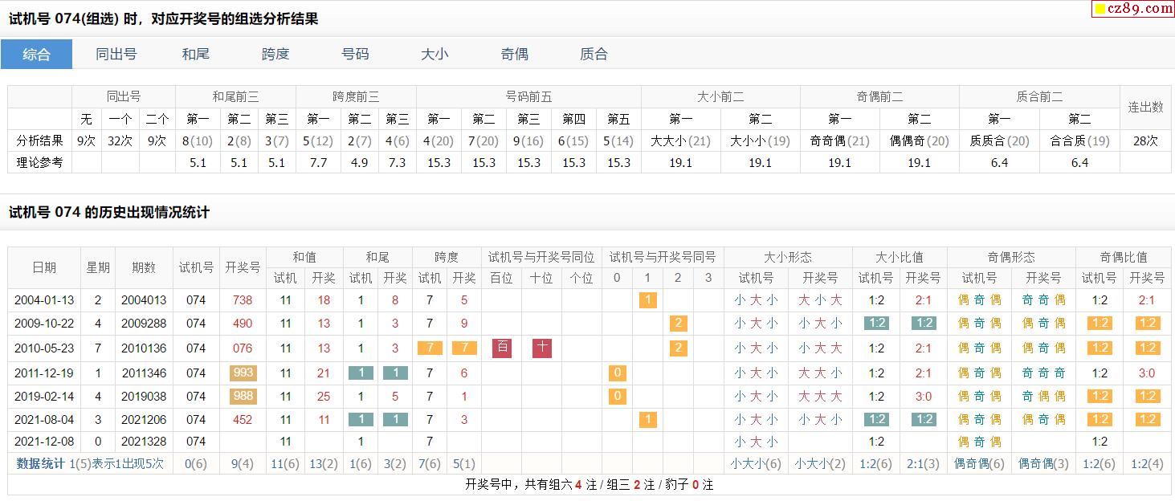Click the red 百 position badge
This screenshot has height=501, width=1175.
coord(502,348)
